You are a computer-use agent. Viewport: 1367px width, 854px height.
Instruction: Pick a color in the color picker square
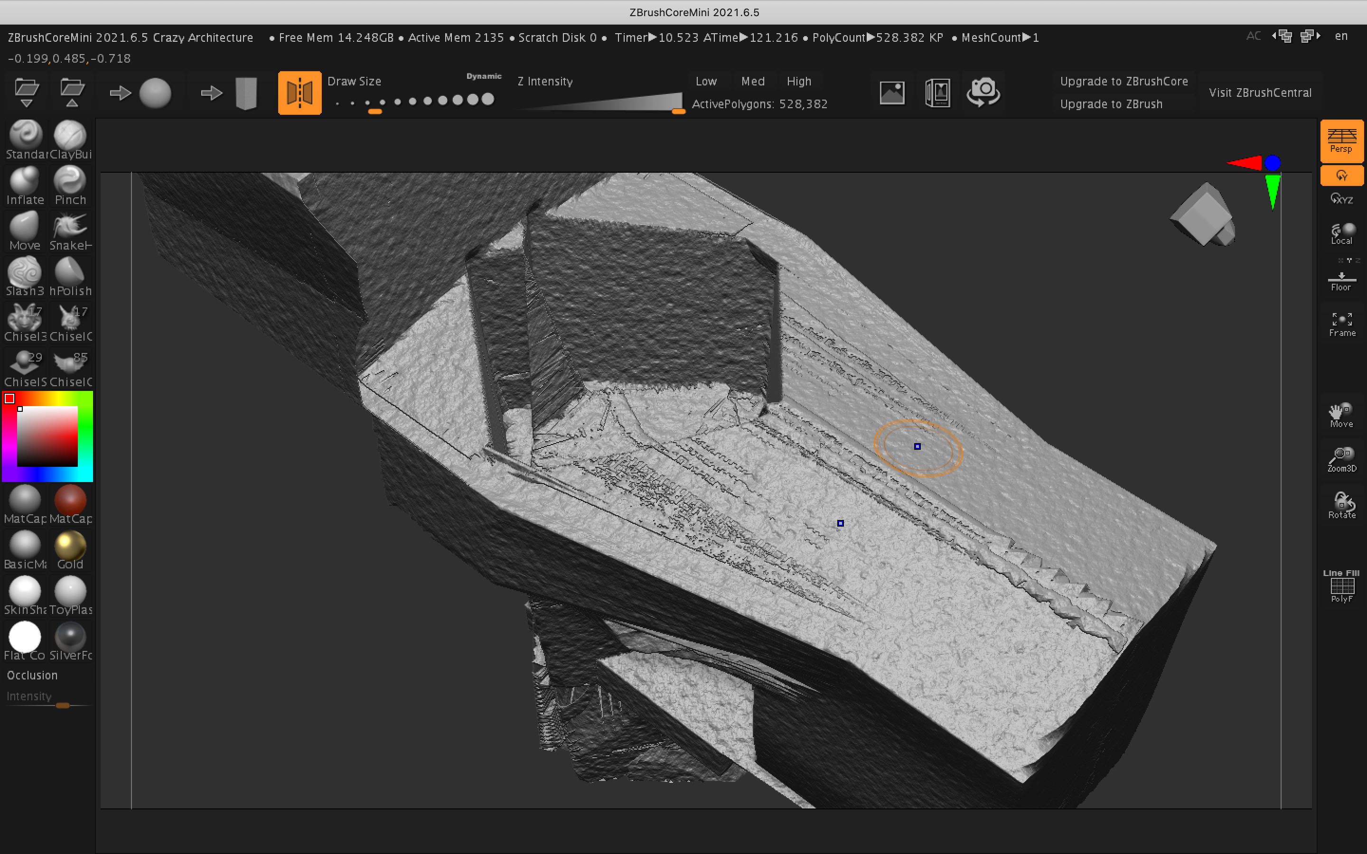pyautogui.click(x=47, y=436)
